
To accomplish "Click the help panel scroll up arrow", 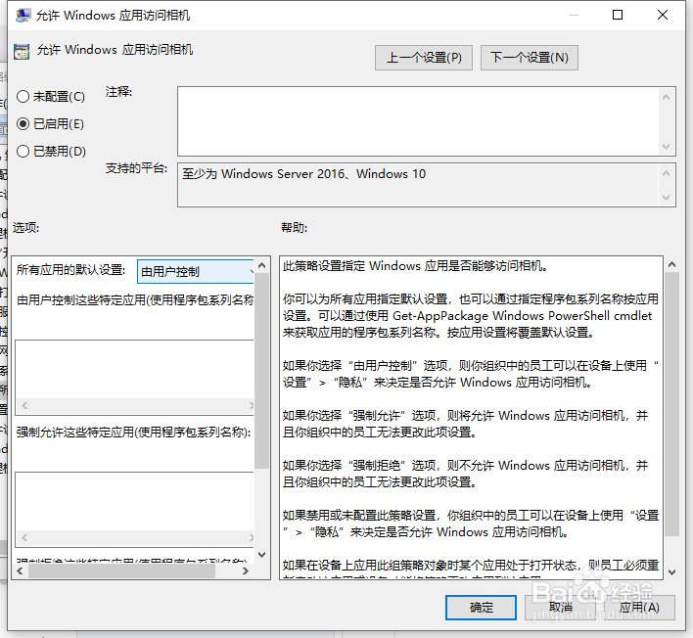I will (671, 264).
